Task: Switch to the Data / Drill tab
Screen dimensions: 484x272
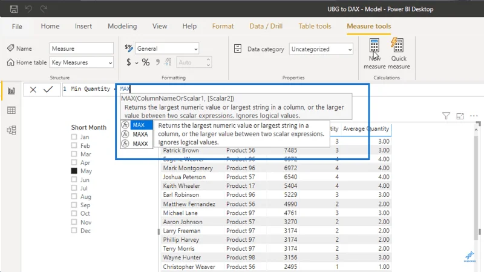Action: tap(266, 26)
